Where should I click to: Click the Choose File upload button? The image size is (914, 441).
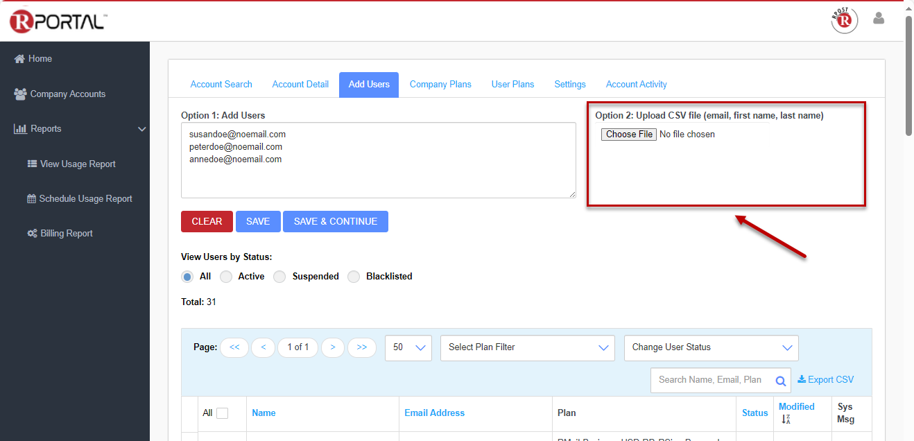pos(628,135)
